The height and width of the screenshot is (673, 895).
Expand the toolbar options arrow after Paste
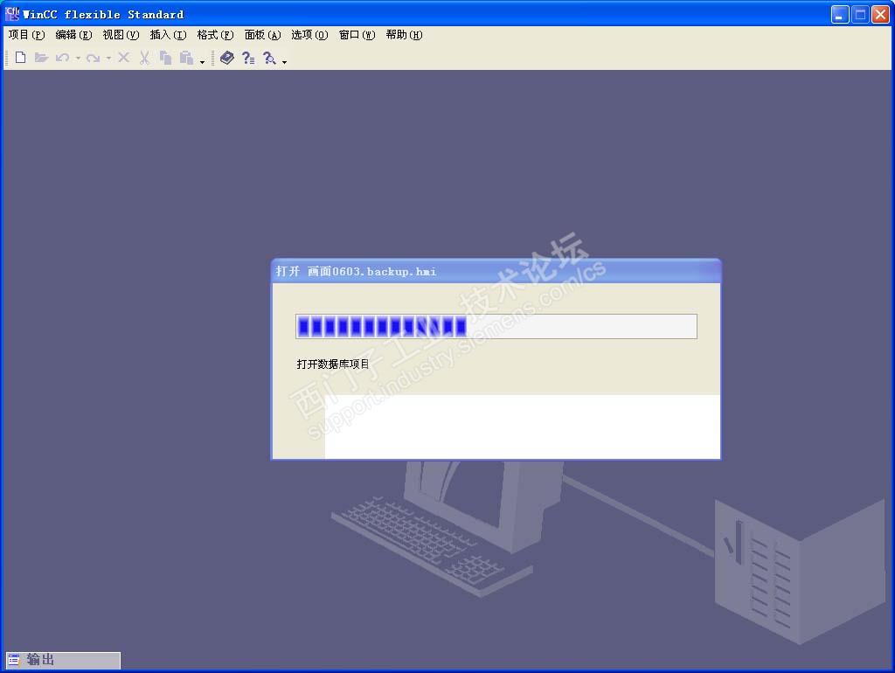click(202, 62)
